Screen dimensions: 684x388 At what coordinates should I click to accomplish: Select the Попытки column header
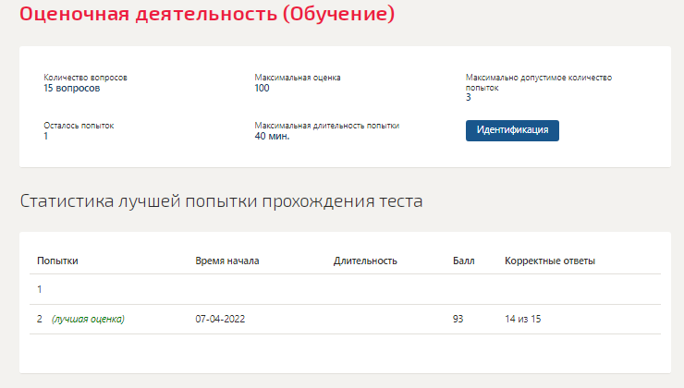click(57, 261)
